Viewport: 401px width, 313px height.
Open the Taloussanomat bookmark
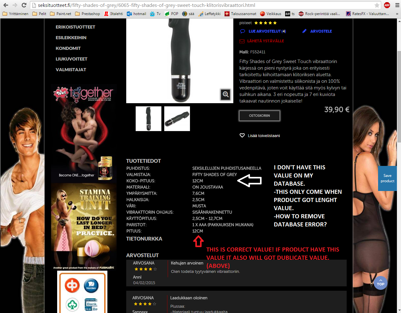(x=241, y=14)
